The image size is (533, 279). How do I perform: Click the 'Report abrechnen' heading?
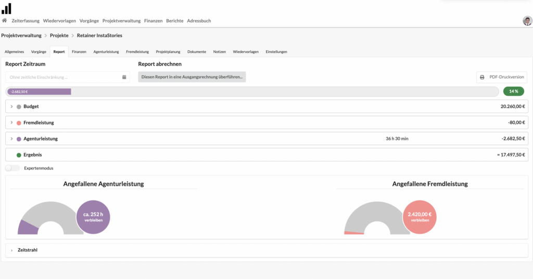tap(160, 64)
